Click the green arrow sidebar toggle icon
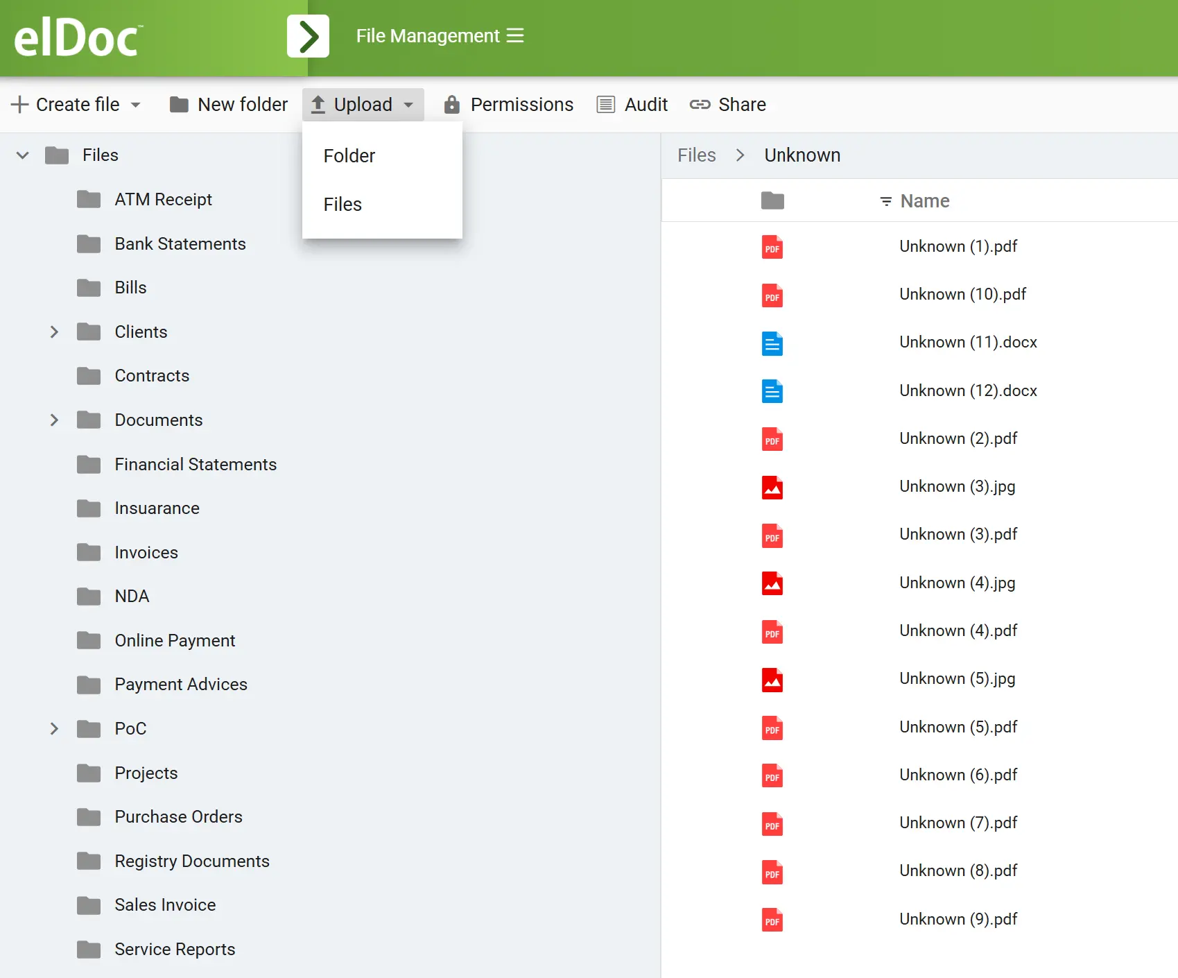This screenshot has height=978, width=1178. click(308, 36)
